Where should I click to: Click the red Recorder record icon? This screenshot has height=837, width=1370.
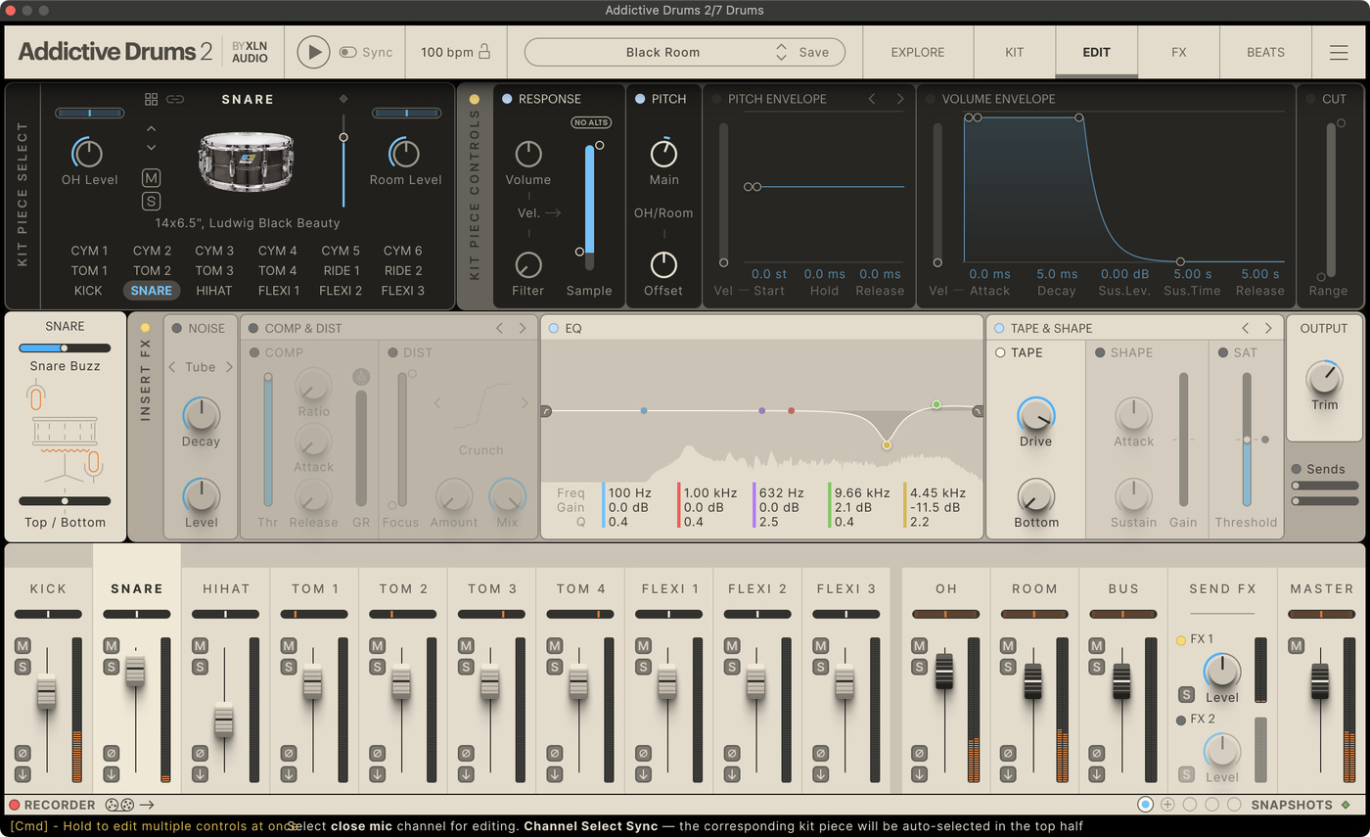pos(15,805)
